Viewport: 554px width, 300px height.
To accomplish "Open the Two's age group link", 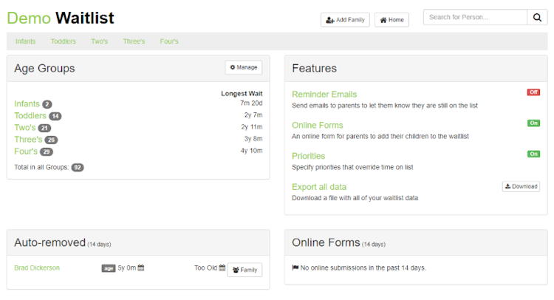I will point(24,128).
